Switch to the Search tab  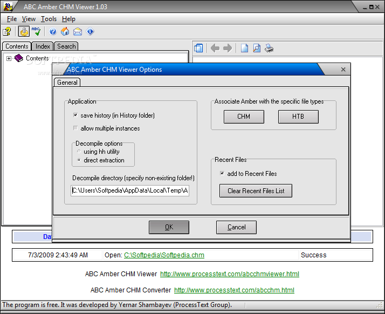click(66, 46)
